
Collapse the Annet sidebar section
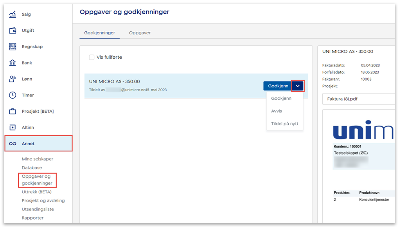(x=38, y=144)
